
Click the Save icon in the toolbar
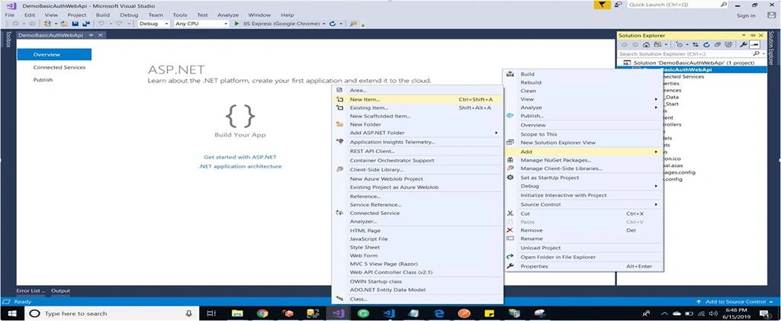coord(76,24)
